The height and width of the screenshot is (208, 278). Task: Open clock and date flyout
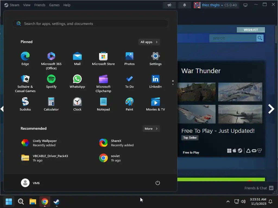pos(258,201)
